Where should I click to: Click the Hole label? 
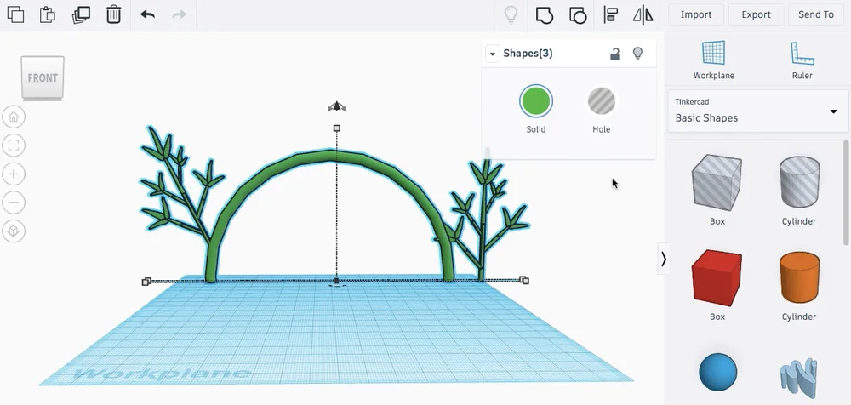coord(602,129)
